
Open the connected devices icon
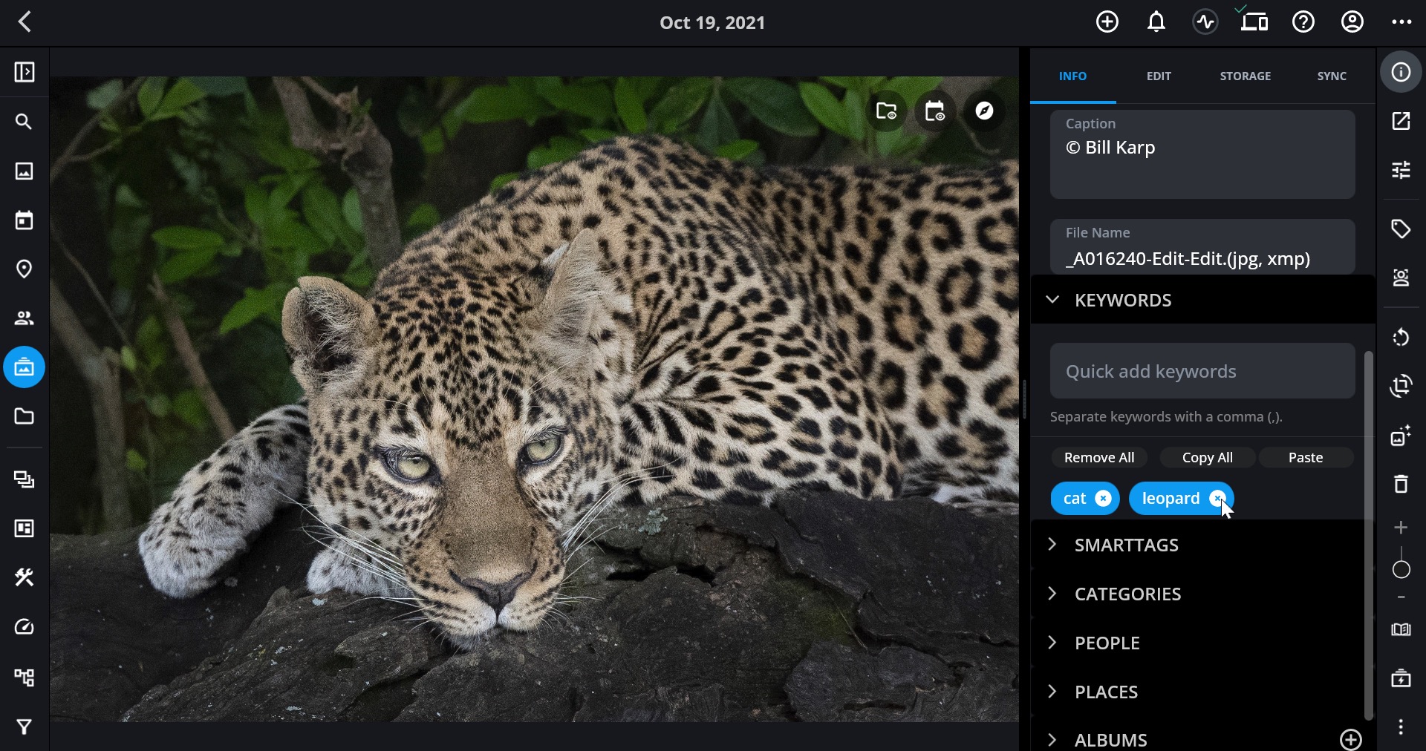[1254, 21]
